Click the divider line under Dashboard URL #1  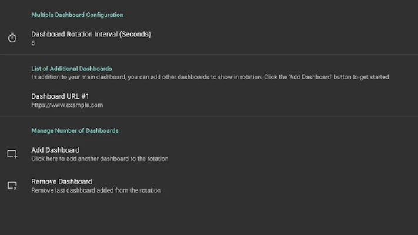(209, 116)
